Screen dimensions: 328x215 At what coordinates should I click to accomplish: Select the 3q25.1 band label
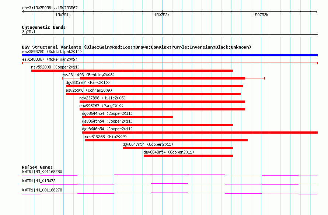[29, 32]
